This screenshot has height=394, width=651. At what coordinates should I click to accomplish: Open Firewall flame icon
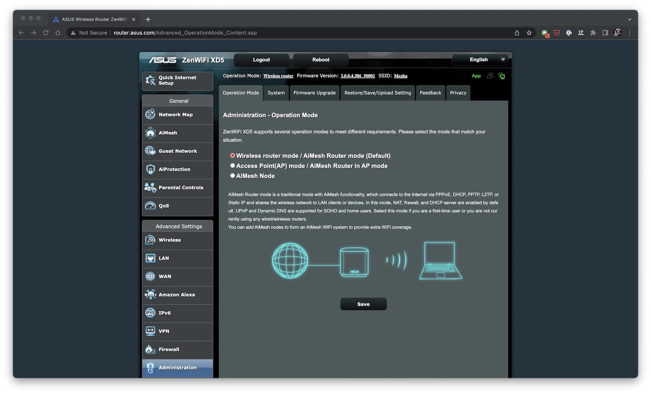150,349
